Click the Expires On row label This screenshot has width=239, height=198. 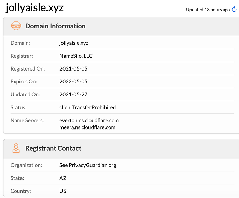point(24,82)
